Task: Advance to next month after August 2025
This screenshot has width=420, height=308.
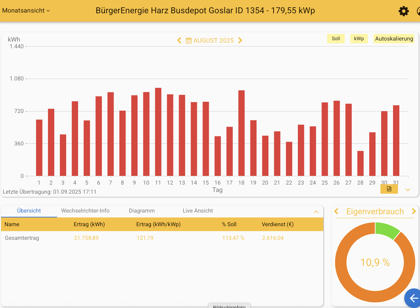Action: point(240,41)
